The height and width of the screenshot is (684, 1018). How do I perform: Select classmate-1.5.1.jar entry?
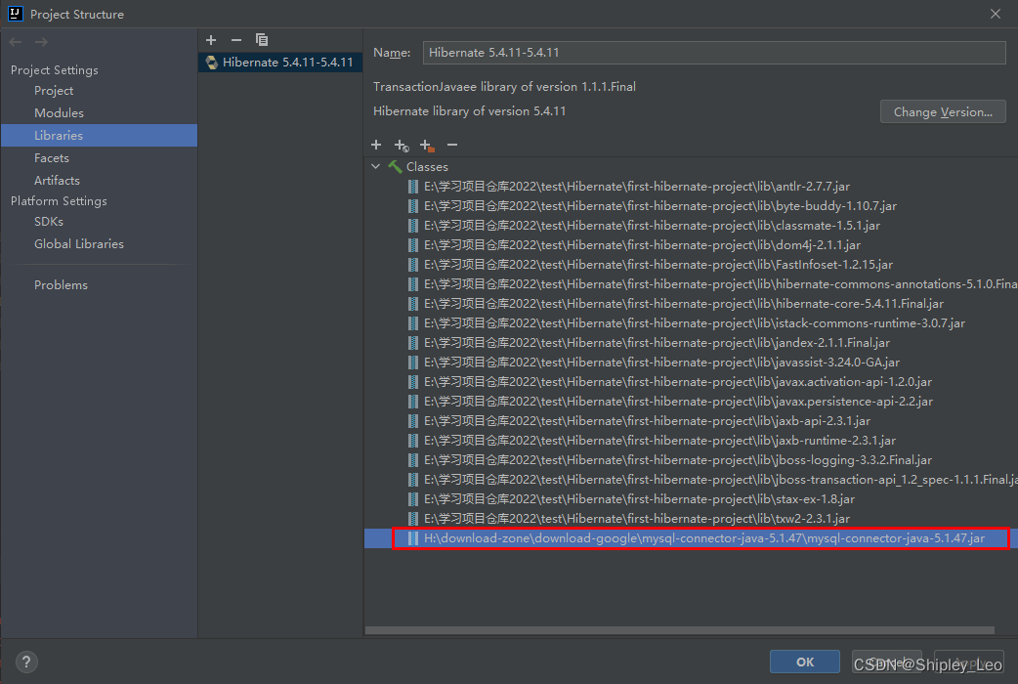tap(652, 226)
